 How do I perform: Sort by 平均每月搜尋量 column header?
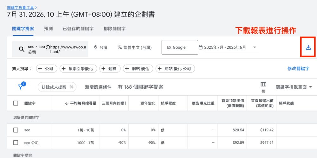click(83, 103)
